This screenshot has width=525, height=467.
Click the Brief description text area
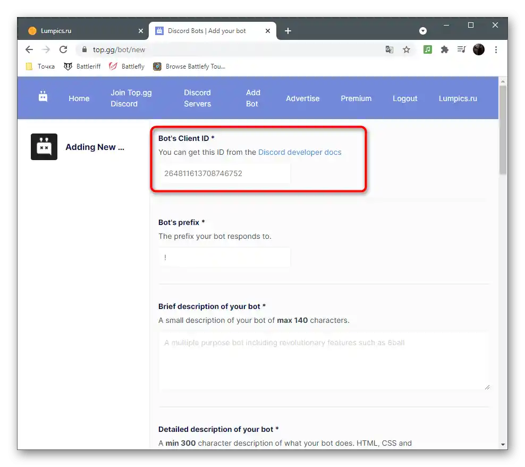point(324,361)
